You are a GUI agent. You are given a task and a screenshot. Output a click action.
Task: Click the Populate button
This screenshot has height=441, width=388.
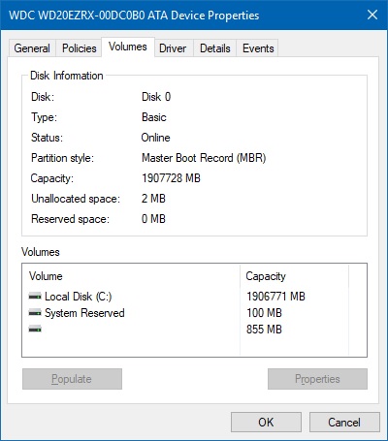(x=72, y=379)
